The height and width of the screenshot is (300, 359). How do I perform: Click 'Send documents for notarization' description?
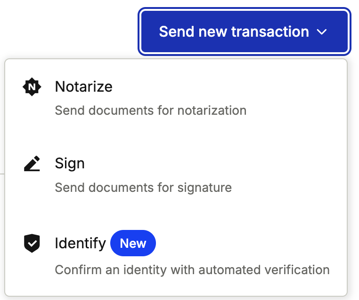tap(151, 111)
